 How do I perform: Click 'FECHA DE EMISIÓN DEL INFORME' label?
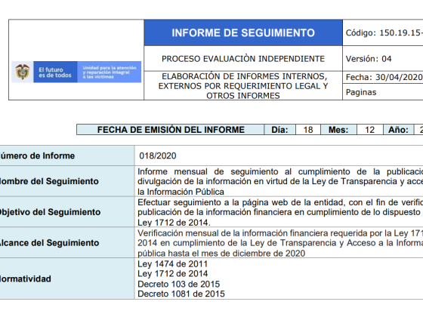(171, 130)
